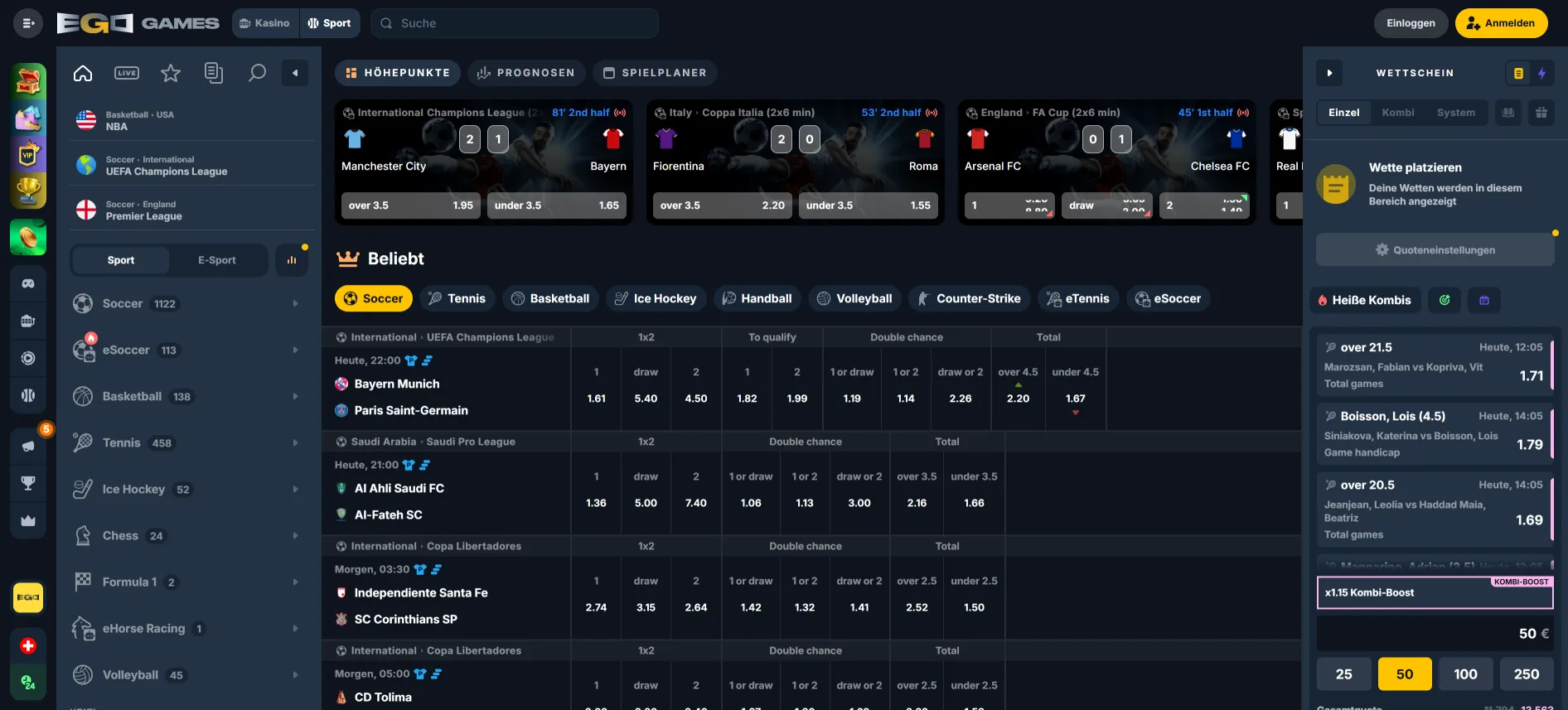Select the Einzel bet type

point(1343,113)
